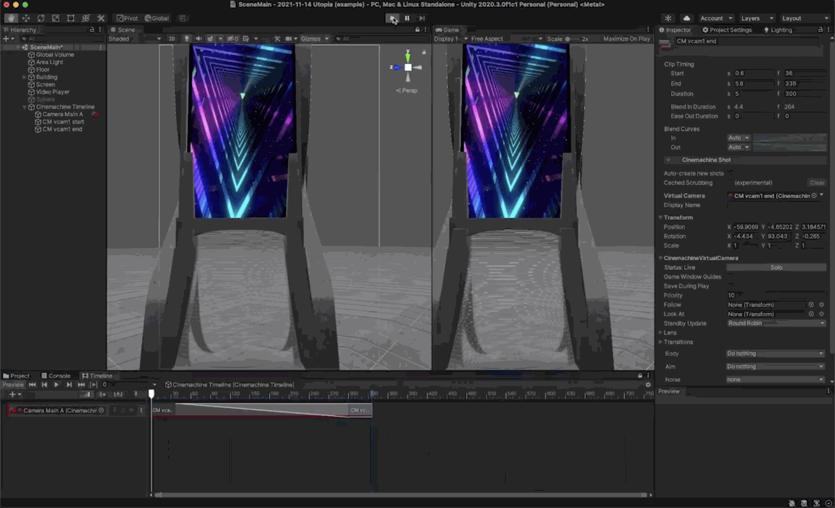Adjust the Game view Scale slider
835x508 pixels.
568,39
